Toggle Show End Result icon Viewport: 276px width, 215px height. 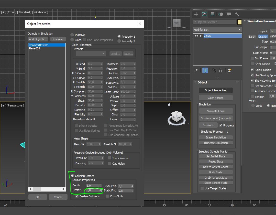[x=205, y=70]
